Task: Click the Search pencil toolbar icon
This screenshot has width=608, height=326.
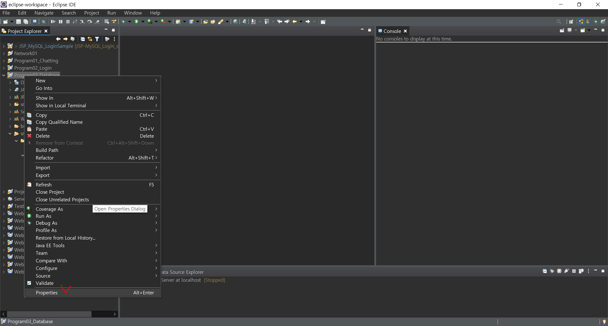Action: coord(221,22)
